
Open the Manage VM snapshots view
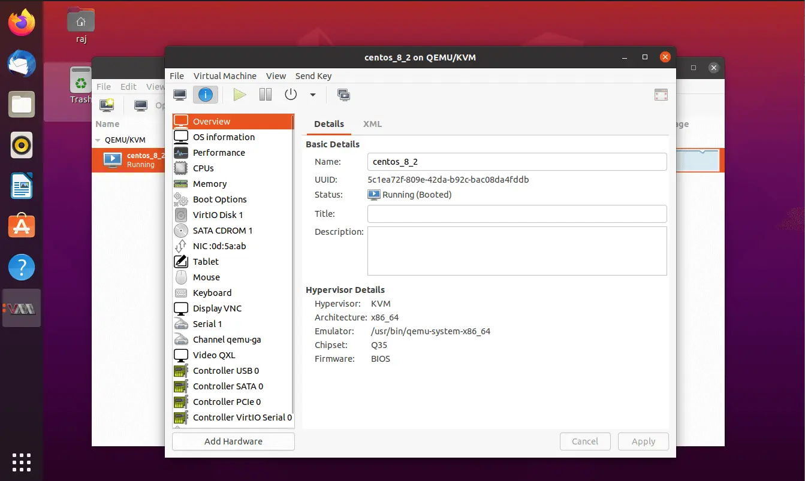point(343,95)
